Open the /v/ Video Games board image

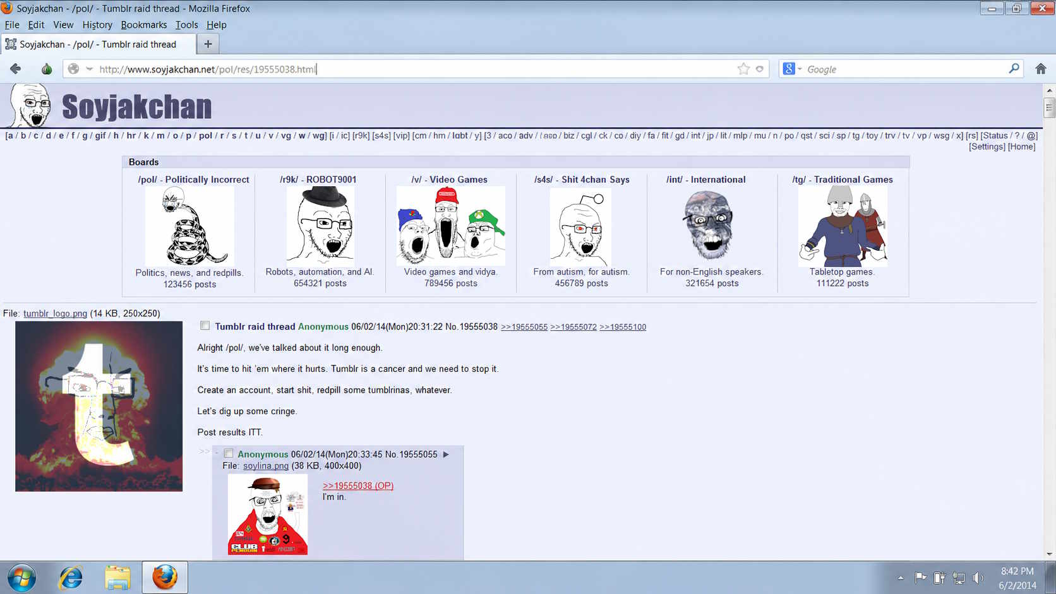click(451, 225)
